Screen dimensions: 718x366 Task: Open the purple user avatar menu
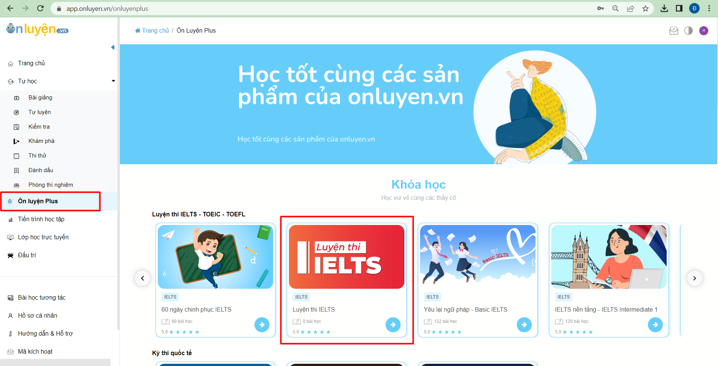704,31
